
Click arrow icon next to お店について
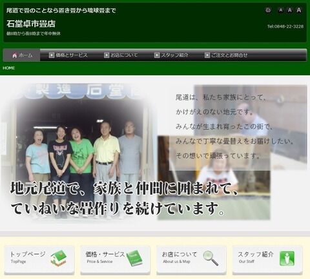coord(107,55)
